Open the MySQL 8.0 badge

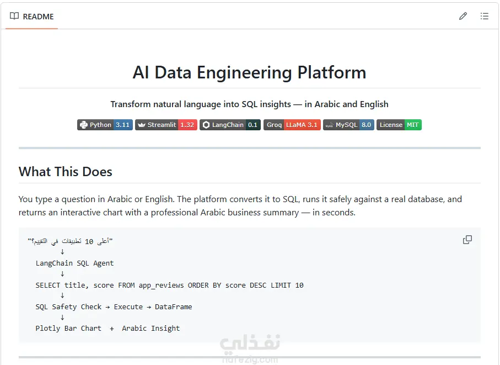pyautogui.click(x=348, y=125)
